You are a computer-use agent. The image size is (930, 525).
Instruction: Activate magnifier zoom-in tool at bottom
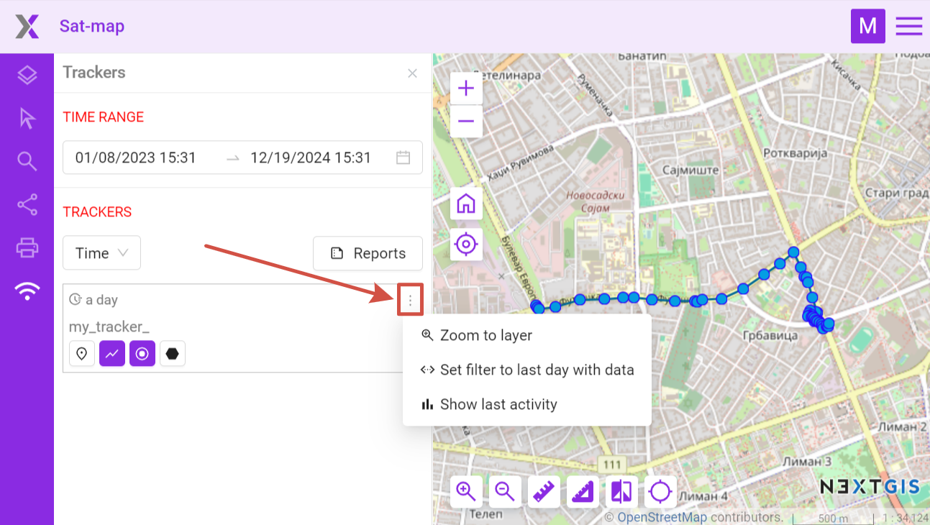pos(466,492)
